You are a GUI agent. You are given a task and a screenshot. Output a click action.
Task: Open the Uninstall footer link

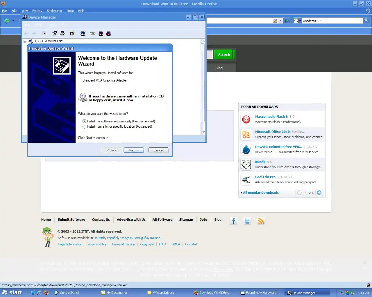point(191,244)
